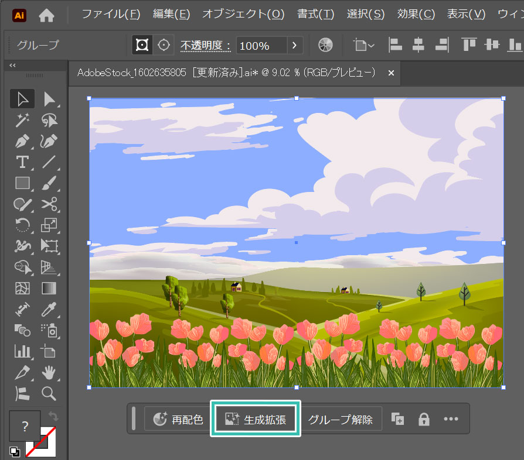The height and width of the screenshot is (460, 524).
Task: Select the Zoom magnifier tool
Action: 49,393
